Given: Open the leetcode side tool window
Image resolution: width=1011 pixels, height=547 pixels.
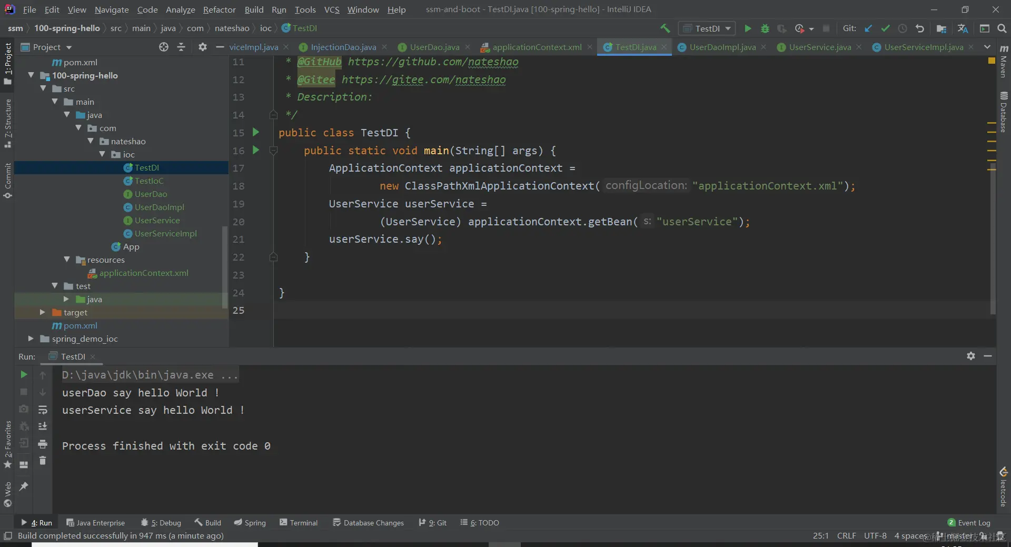Looking at the screenshot, I should click(1004, 486).
